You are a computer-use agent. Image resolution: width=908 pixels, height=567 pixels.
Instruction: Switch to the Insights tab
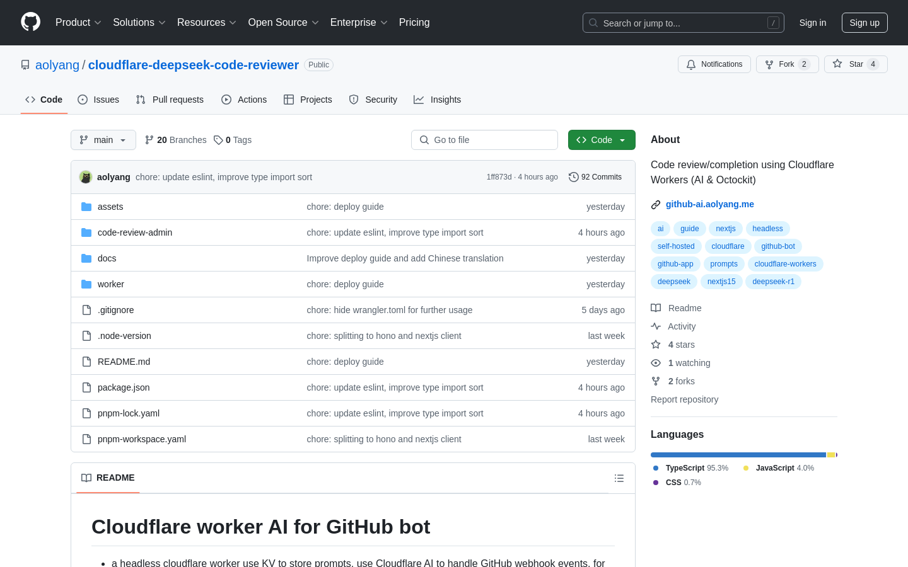[x=437, y=100]
